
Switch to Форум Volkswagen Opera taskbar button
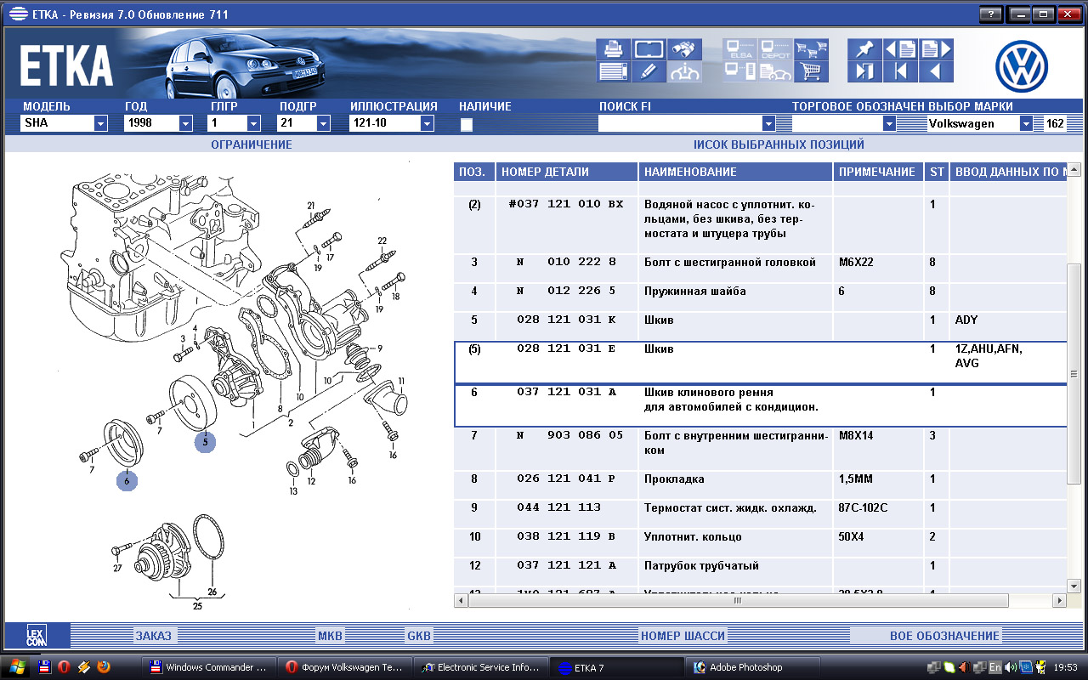346,667
